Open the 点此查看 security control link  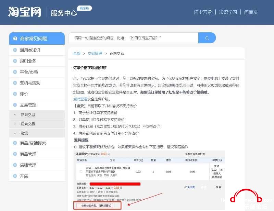80,99
